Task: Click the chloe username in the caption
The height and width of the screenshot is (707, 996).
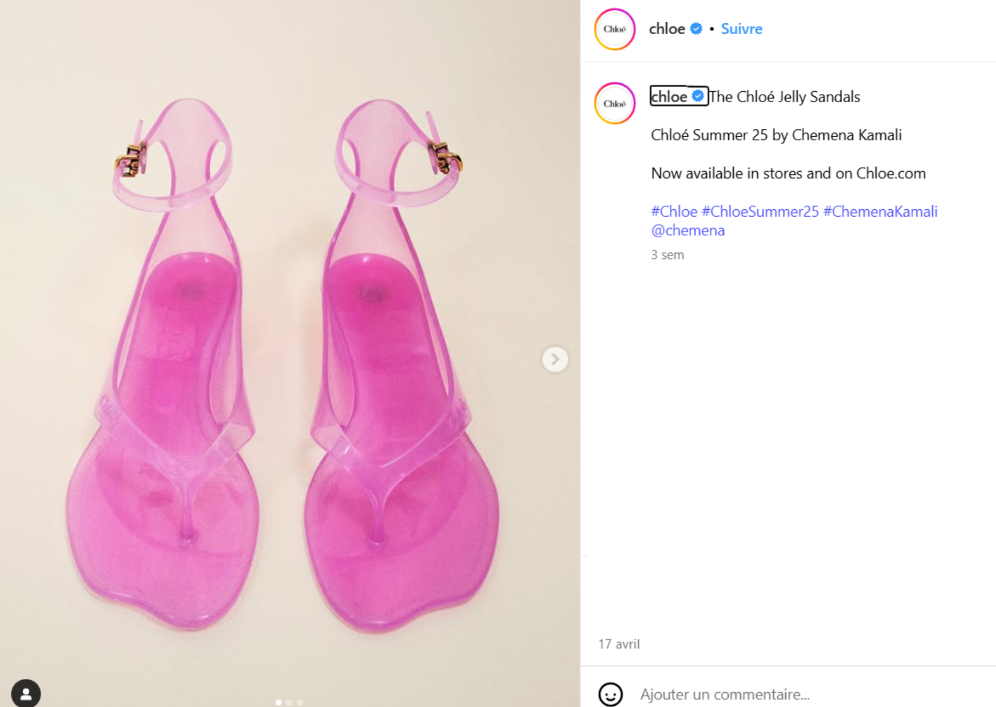Action: pos(669,97)
